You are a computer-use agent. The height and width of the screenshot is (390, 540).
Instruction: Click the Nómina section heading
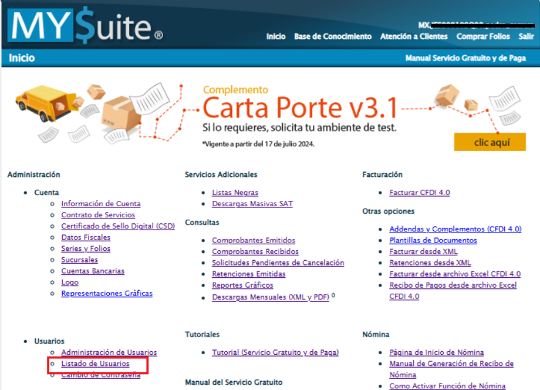tap(376, 335)
